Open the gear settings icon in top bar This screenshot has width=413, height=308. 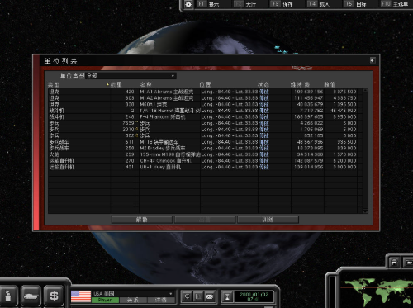coord(188,4)
